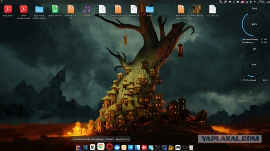Click the 'Allocated Memory' widget row

tap(254, 39)
